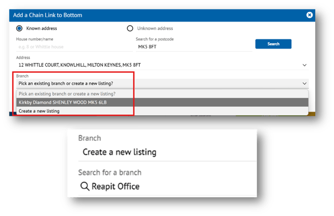Select Kirkby Diamond SHENLEY WOOD MK5 6LB option
The width and height of the screenshot is (334, 216).
[x=162, y=102]
